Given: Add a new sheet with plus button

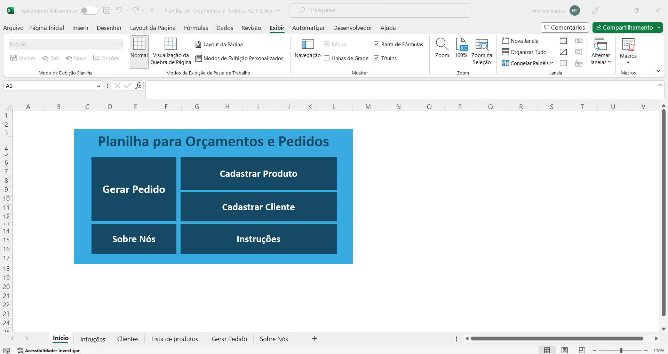Looking at the screenshot, I should click(315, 338).
